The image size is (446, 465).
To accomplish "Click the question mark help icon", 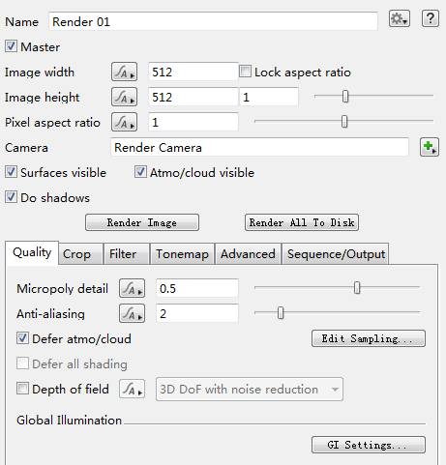I will coord(431,18).
